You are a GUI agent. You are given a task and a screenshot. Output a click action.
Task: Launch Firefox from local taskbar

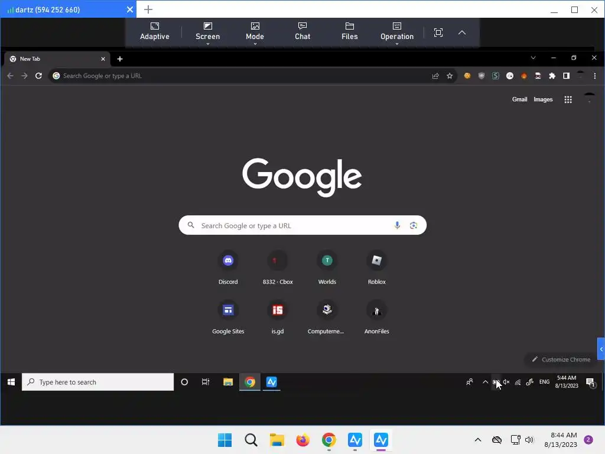point(302,440)
